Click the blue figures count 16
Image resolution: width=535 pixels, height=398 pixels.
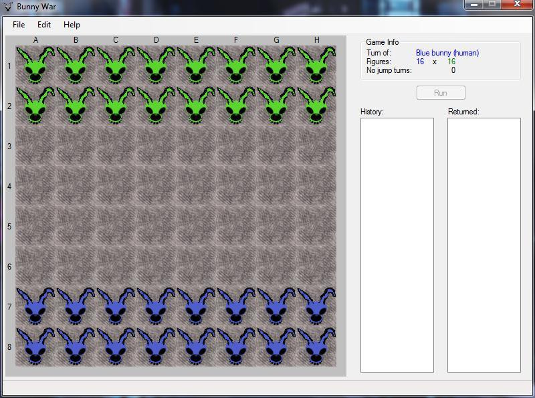[420, 62]
